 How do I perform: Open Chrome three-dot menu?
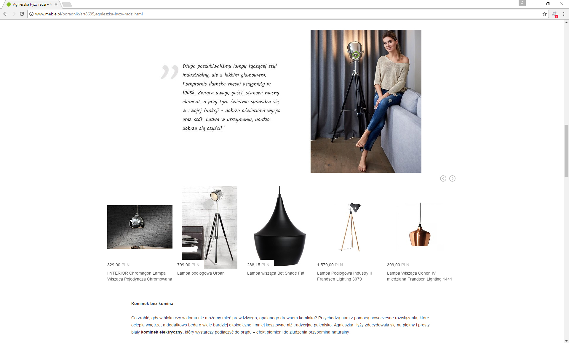[564, 14]
